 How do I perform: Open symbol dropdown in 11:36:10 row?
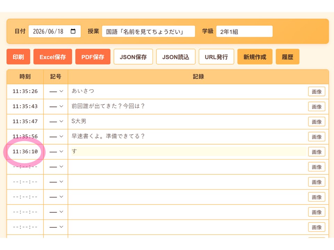56,152
